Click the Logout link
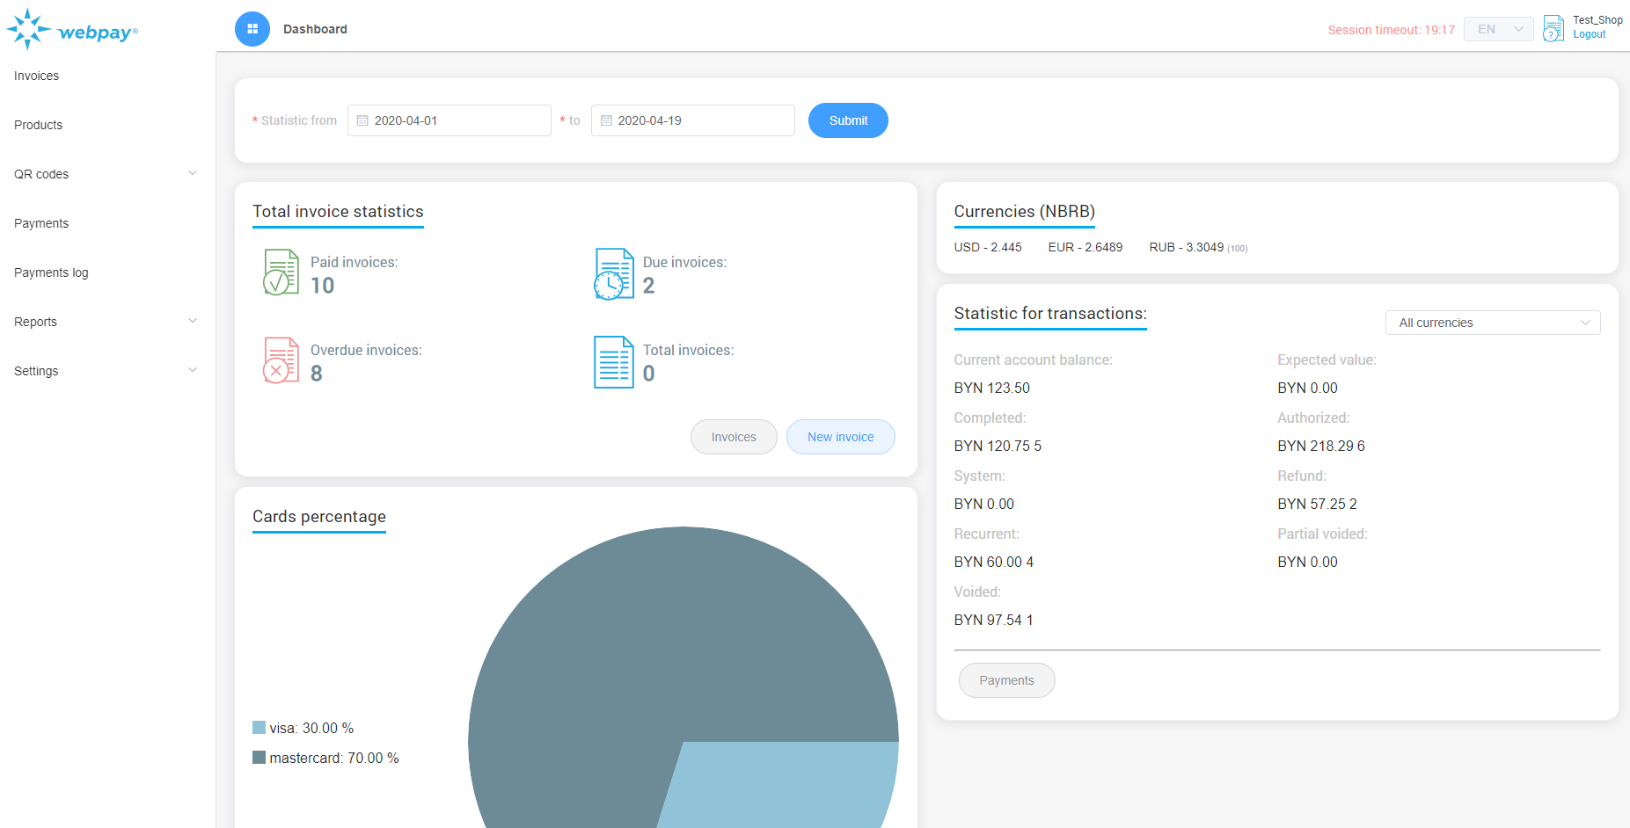The width and height of the screenshot is (1630, 828). point(1589,35)
